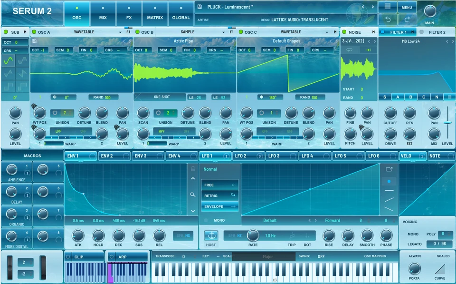Toggle the LFO triplet note icon
This screenshot has width=456, height=284.
(x=292, y=235)
